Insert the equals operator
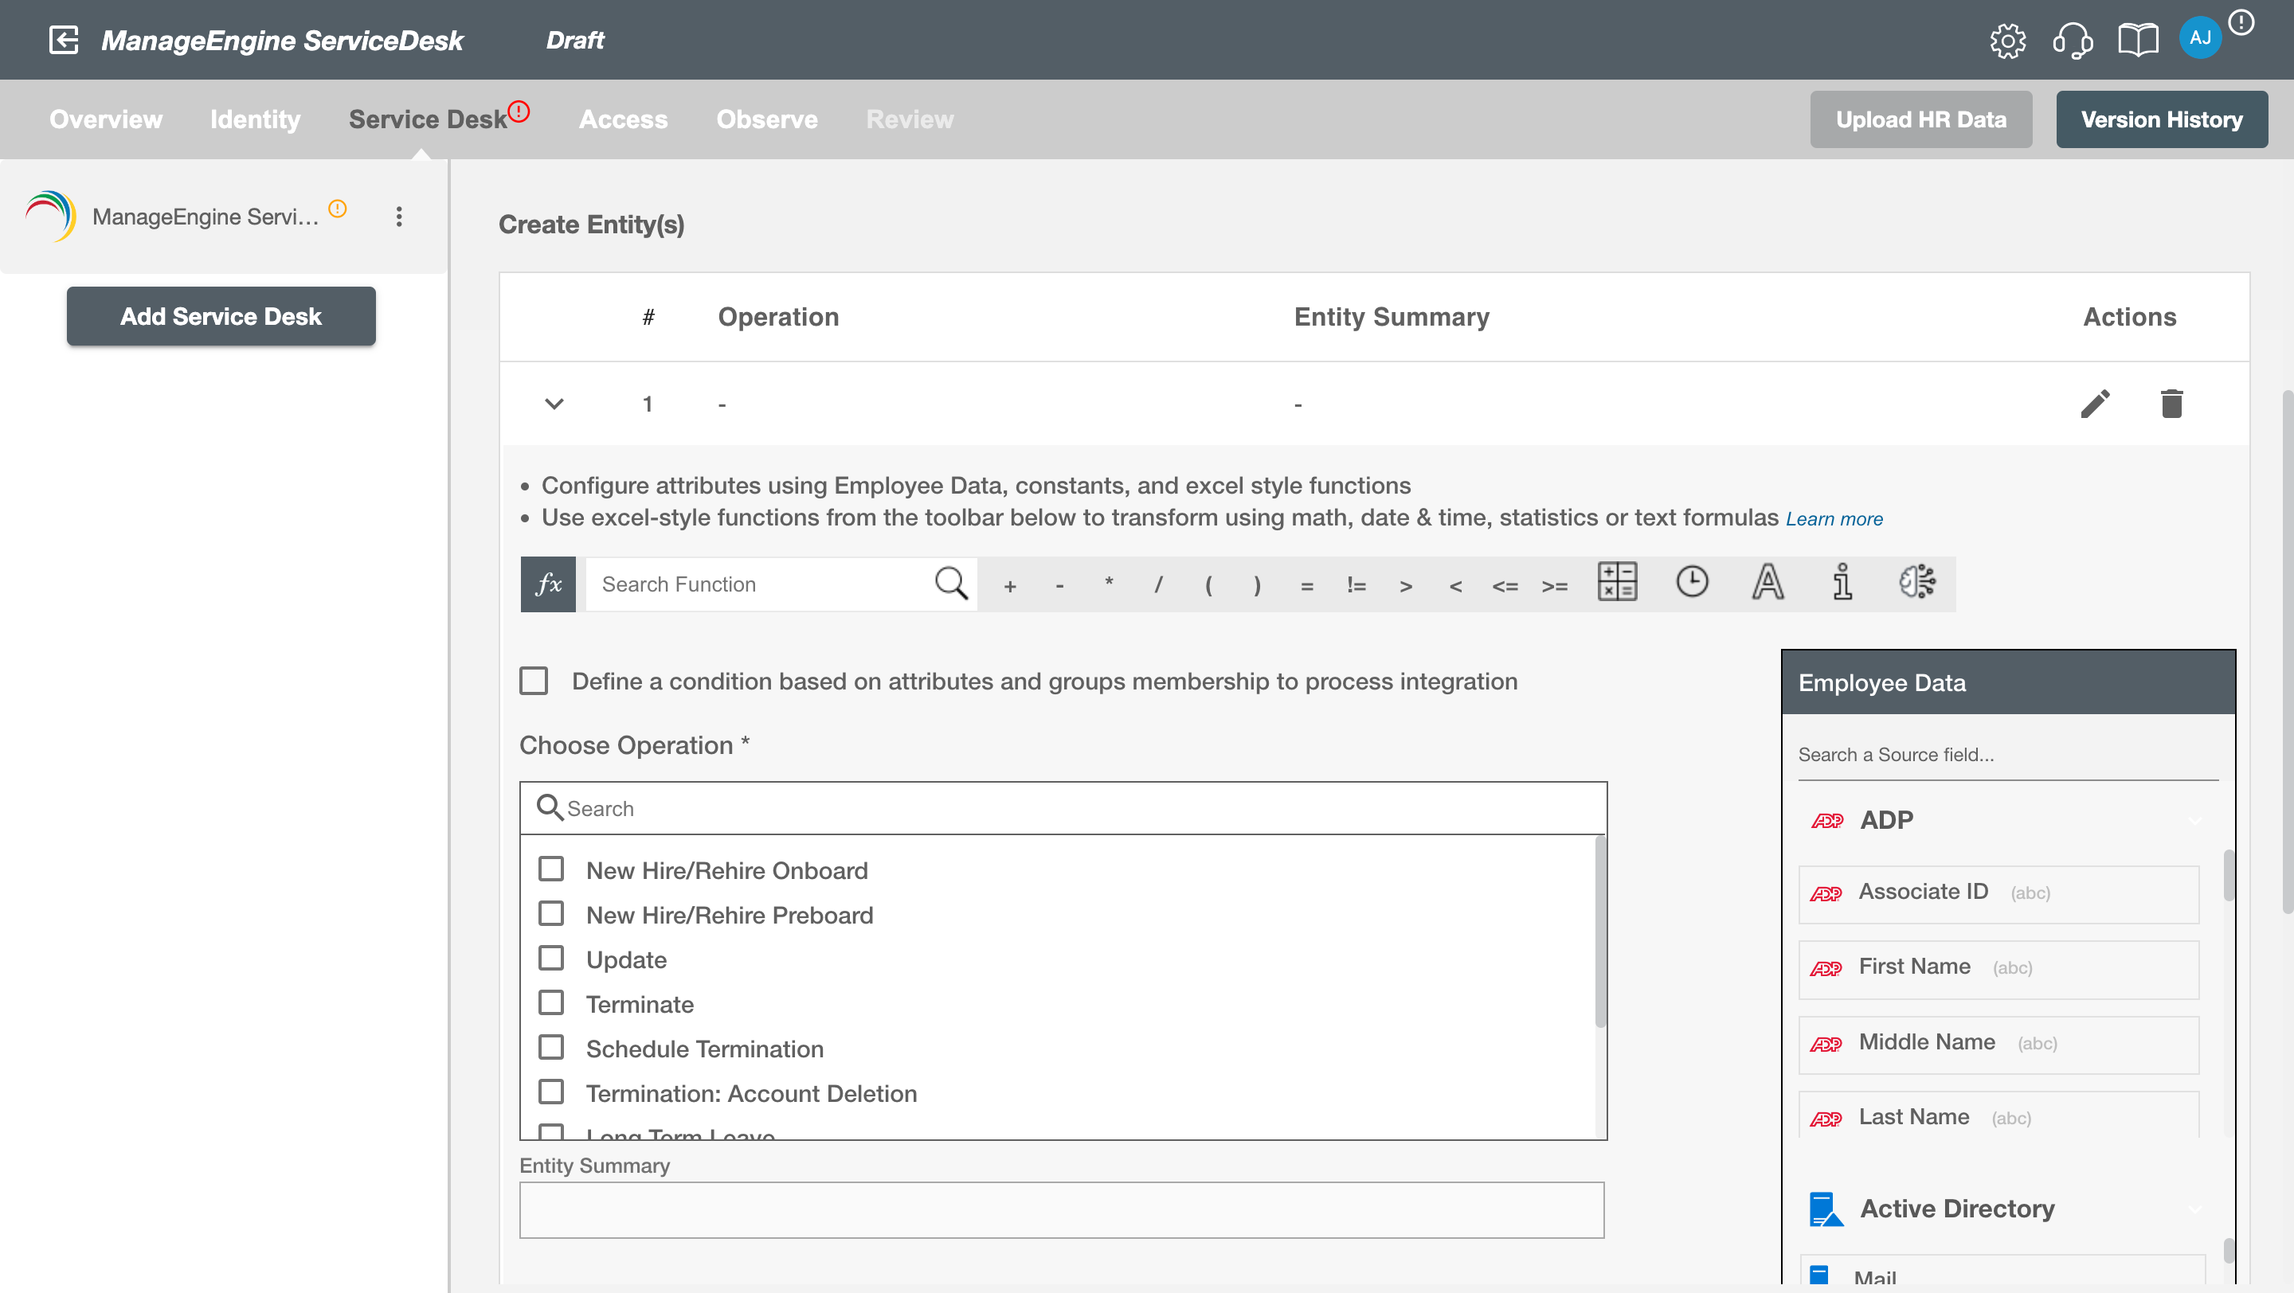This screenshot has width=2294, height=1293. [1307, 587]
